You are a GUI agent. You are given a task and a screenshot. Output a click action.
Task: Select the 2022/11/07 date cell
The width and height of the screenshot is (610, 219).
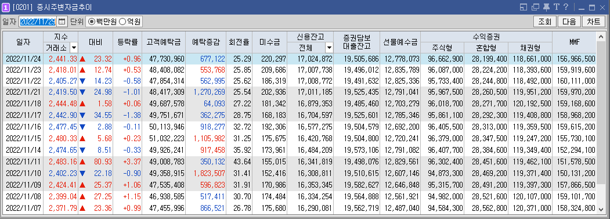click(23, 209)
